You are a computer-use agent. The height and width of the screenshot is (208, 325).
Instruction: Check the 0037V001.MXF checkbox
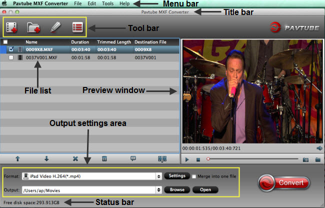point(11,57)
